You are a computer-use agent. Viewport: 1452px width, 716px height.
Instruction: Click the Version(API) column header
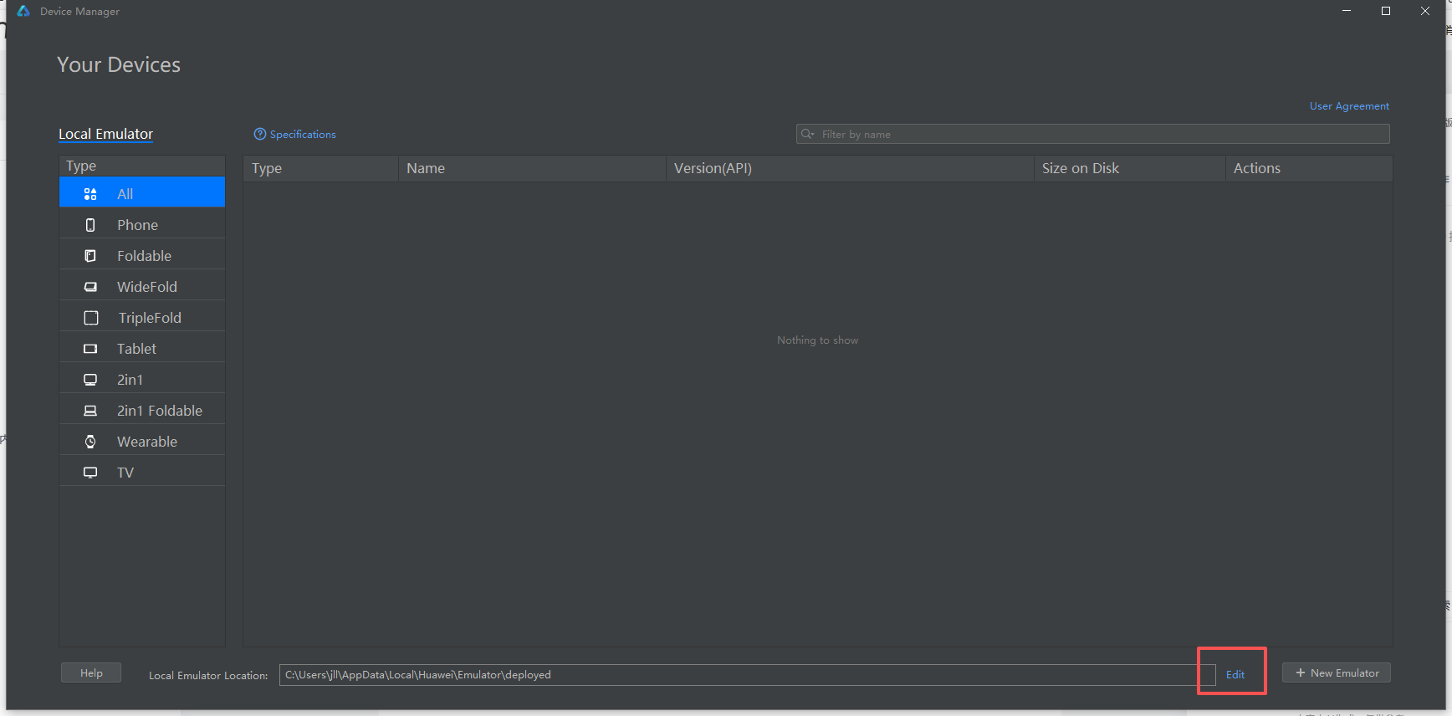850,168
